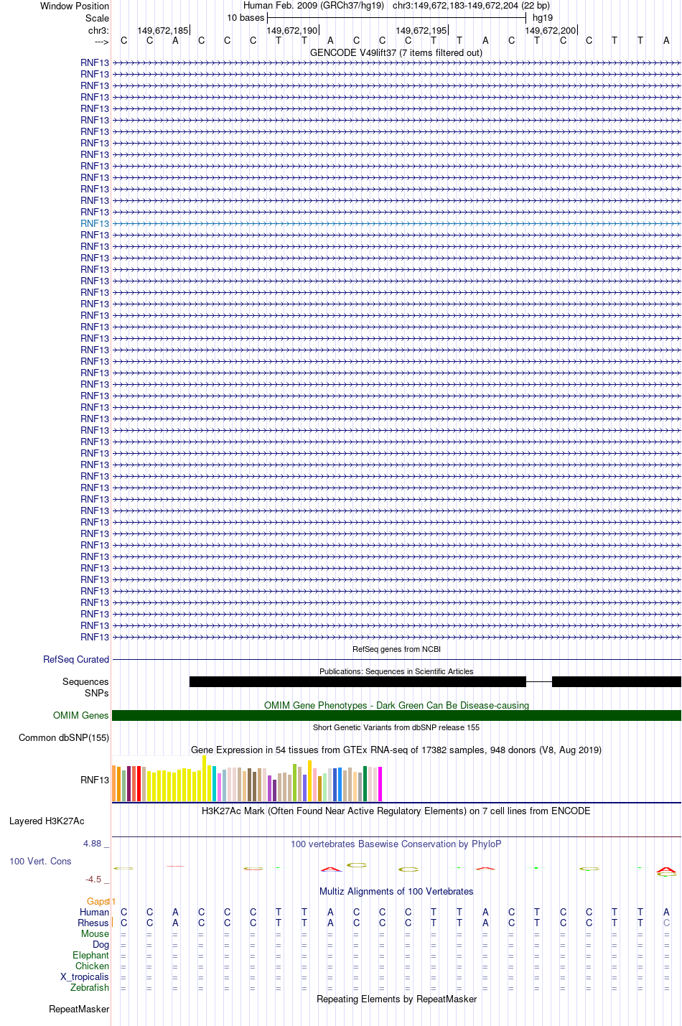The width and height of the screenshot is (682, 1026).
Task: Click the Publications: Sequences in Scientific Articles title
Action: [396, 671]
